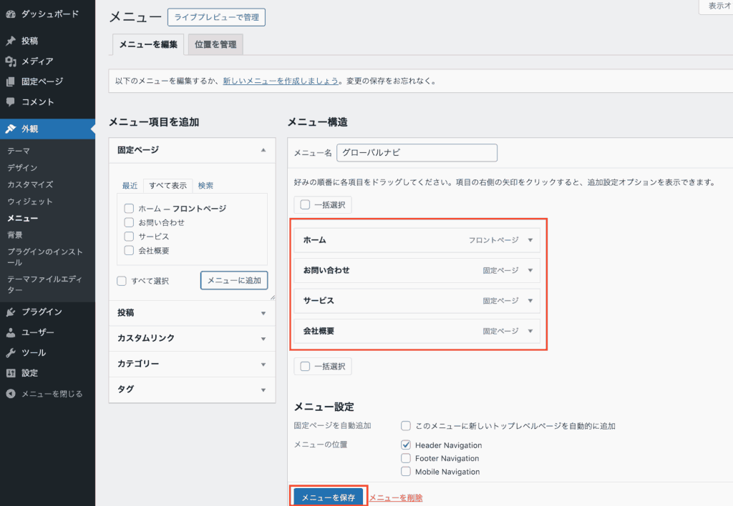
Task: Check the お問い合わせ page checkbox
Action: click(x=129, y=222)
